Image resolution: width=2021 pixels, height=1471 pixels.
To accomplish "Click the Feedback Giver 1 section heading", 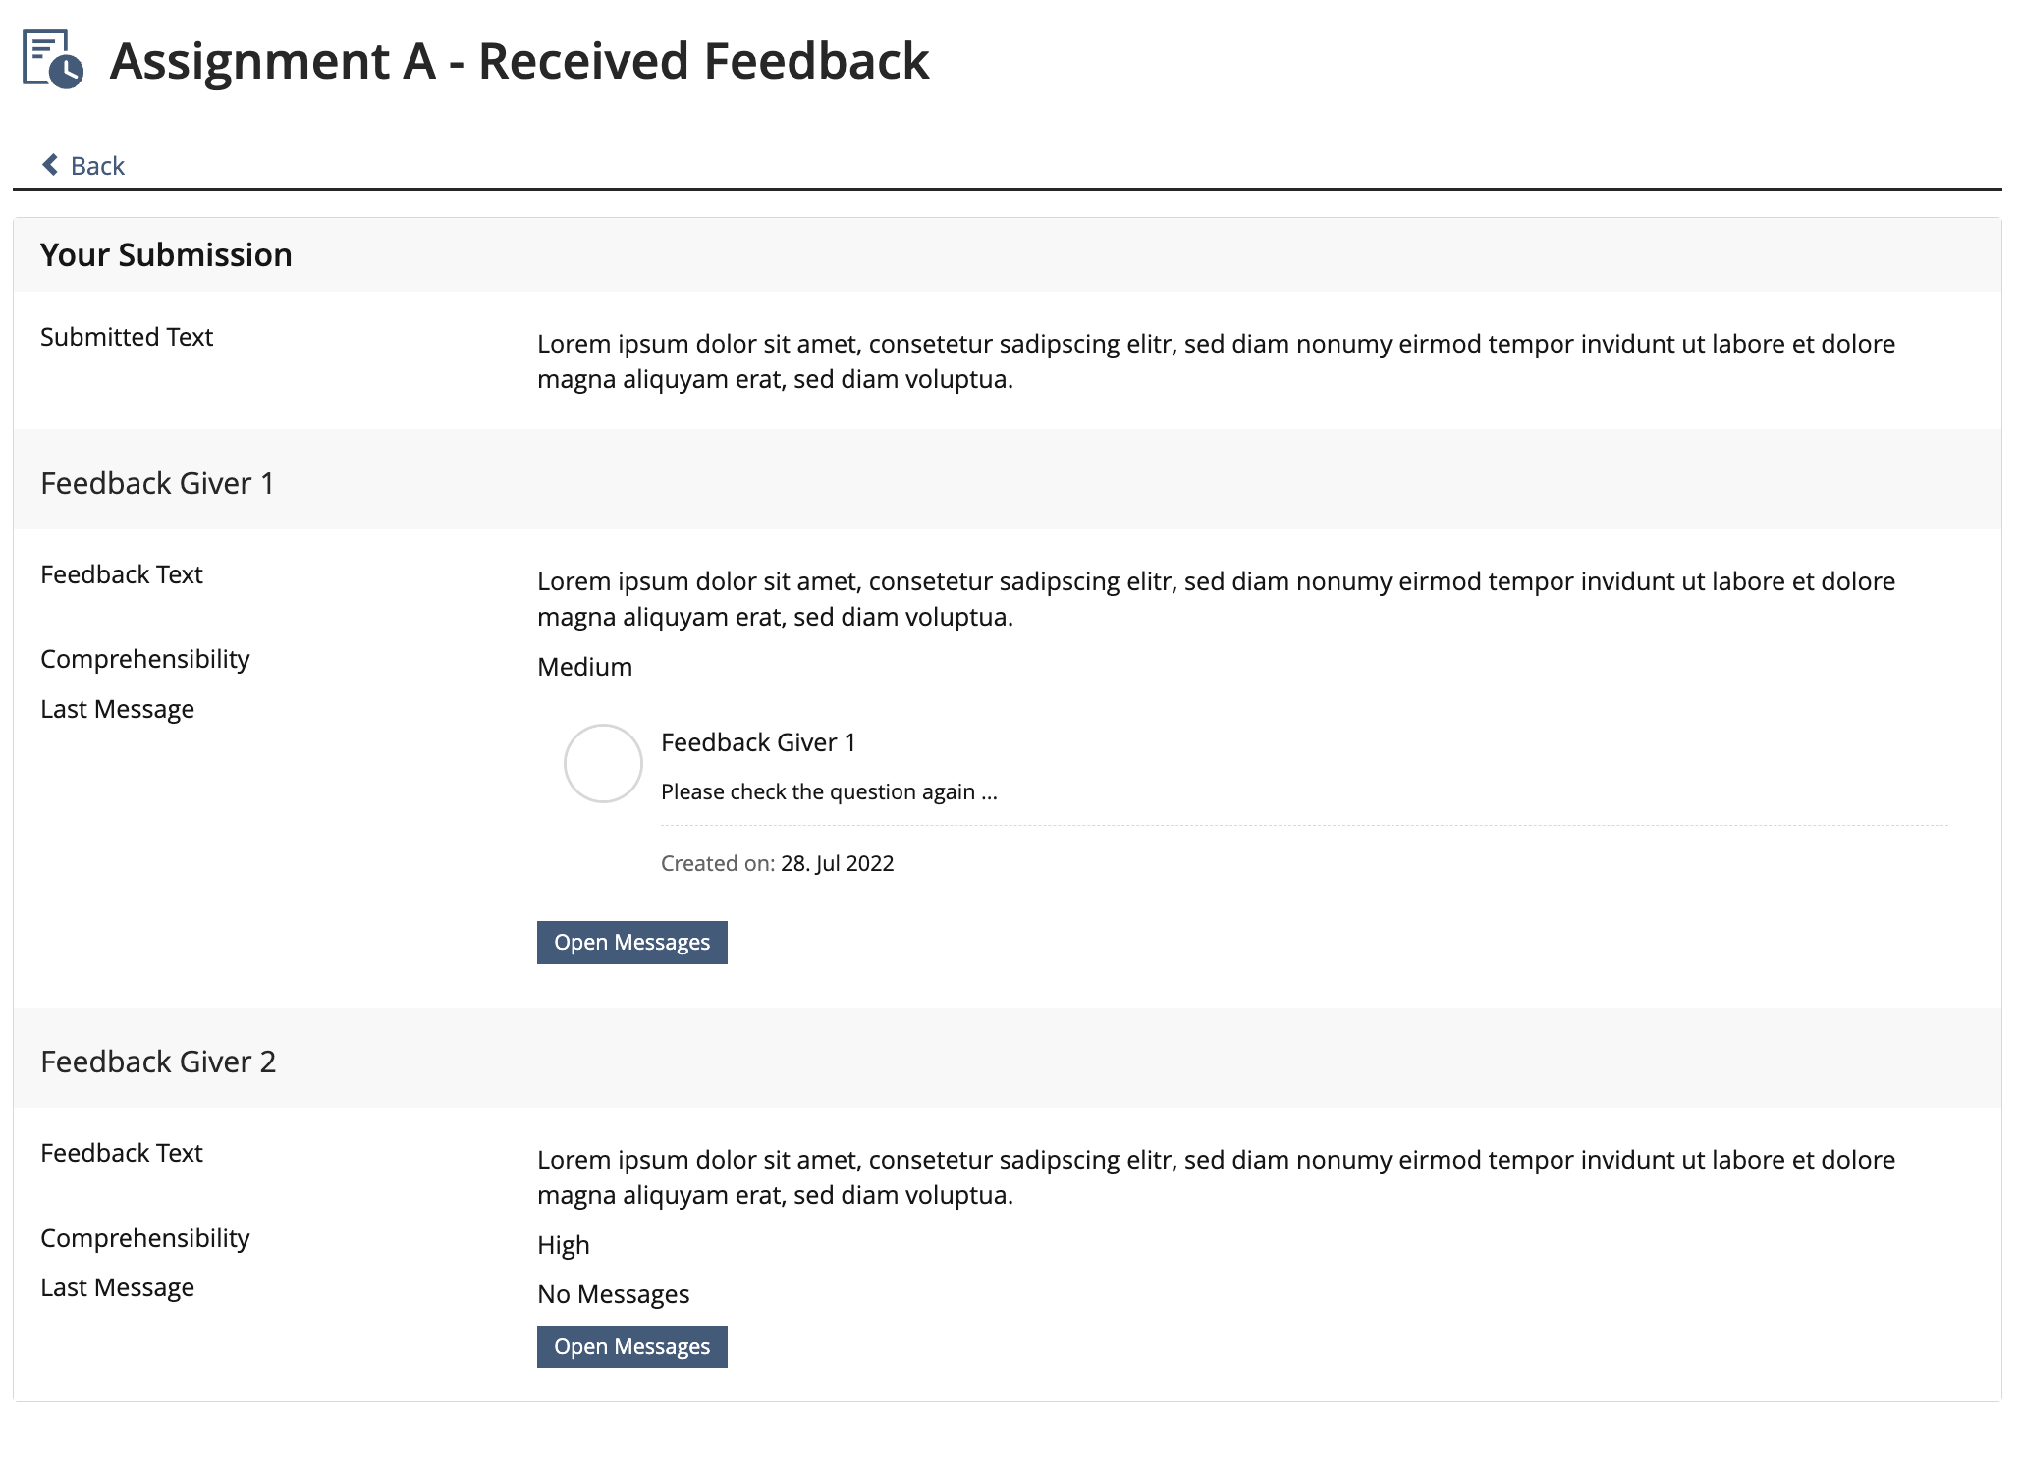I will point(157,483).
